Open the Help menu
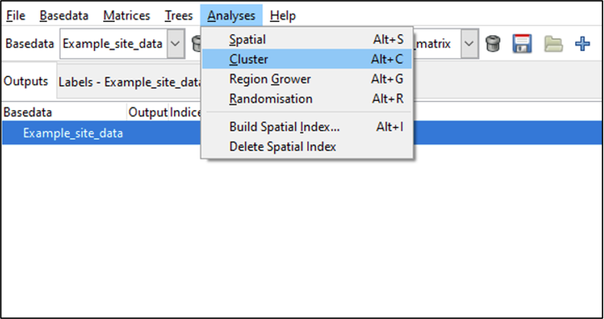This screenshot has height=319, width=604. pyautogui.click(x=283, y=15)
